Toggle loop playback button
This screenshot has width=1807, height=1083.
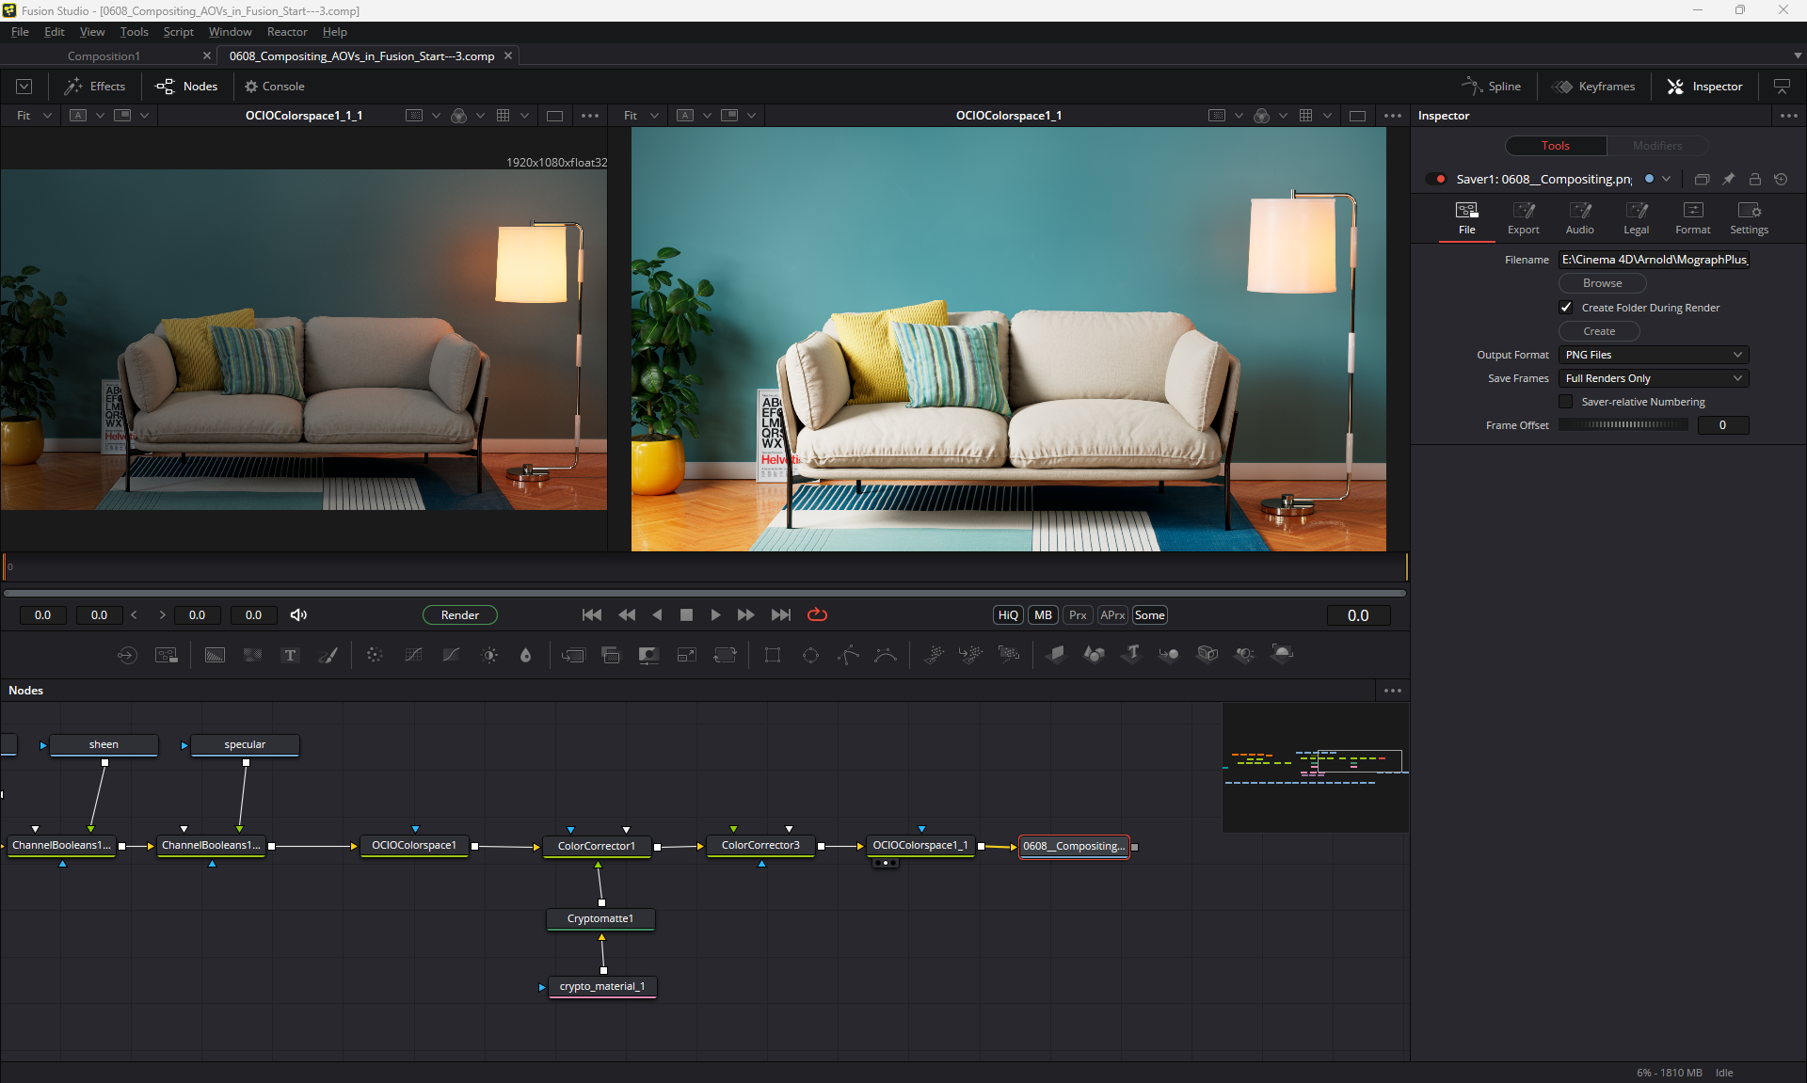coord(817,614)
